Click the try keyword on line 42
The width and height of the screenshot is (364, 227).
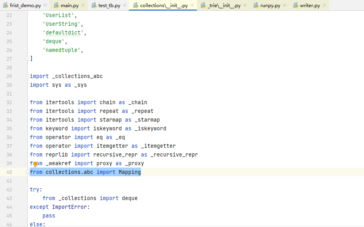[x=35, y=189]
